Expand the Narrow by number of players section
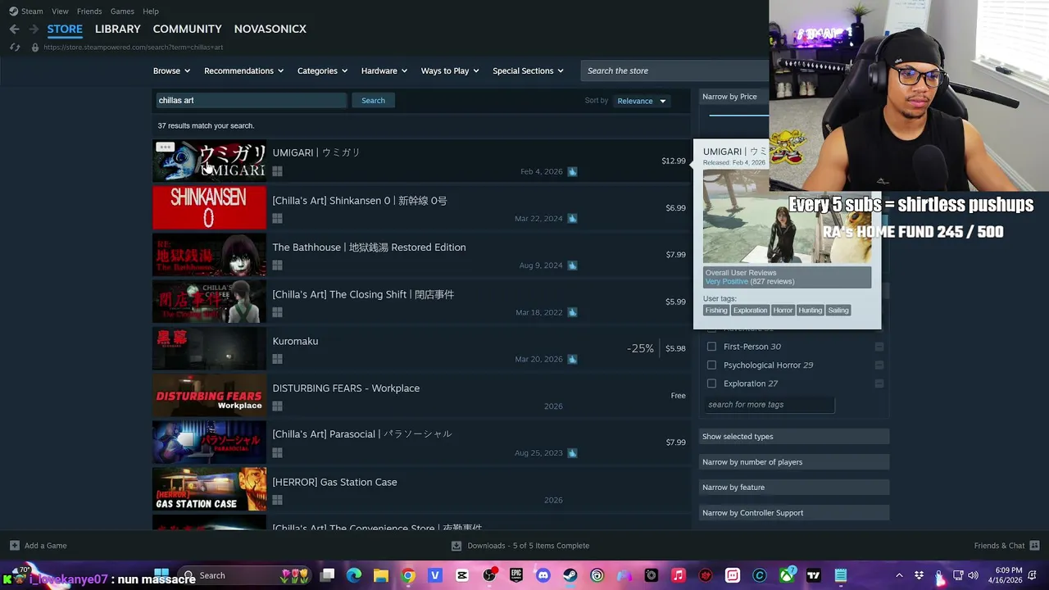 point(794,462)
